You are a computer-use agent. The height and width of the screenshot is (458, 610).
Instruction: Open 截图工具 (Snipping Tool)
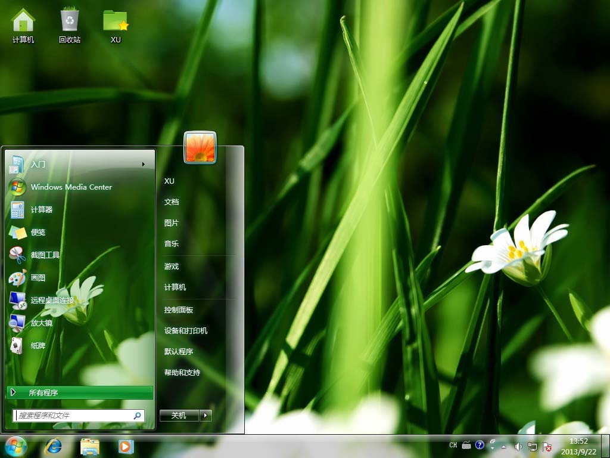(45, 255)
